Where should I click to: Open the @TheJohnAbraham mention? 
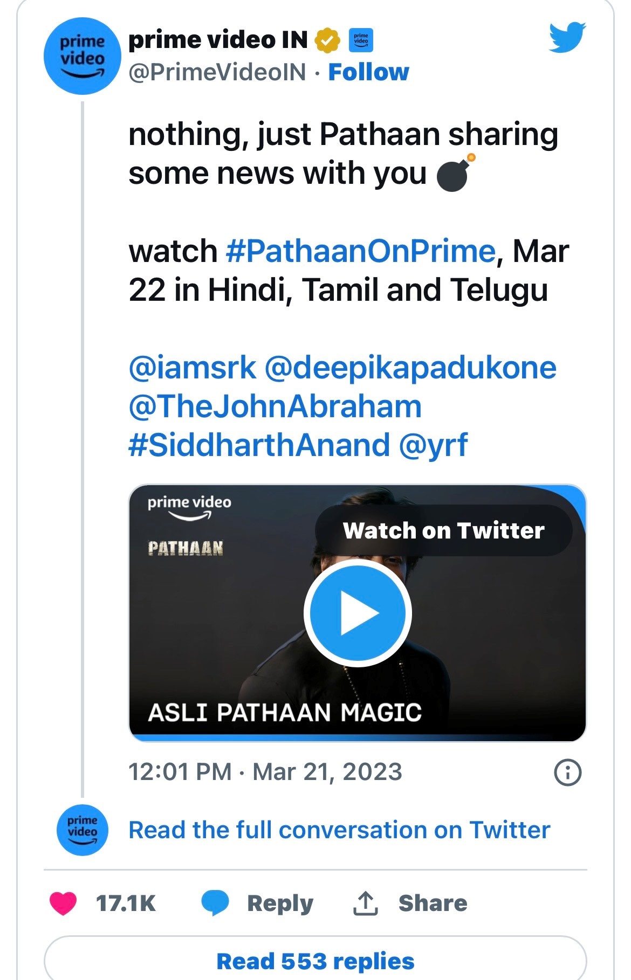coord(275,406)
